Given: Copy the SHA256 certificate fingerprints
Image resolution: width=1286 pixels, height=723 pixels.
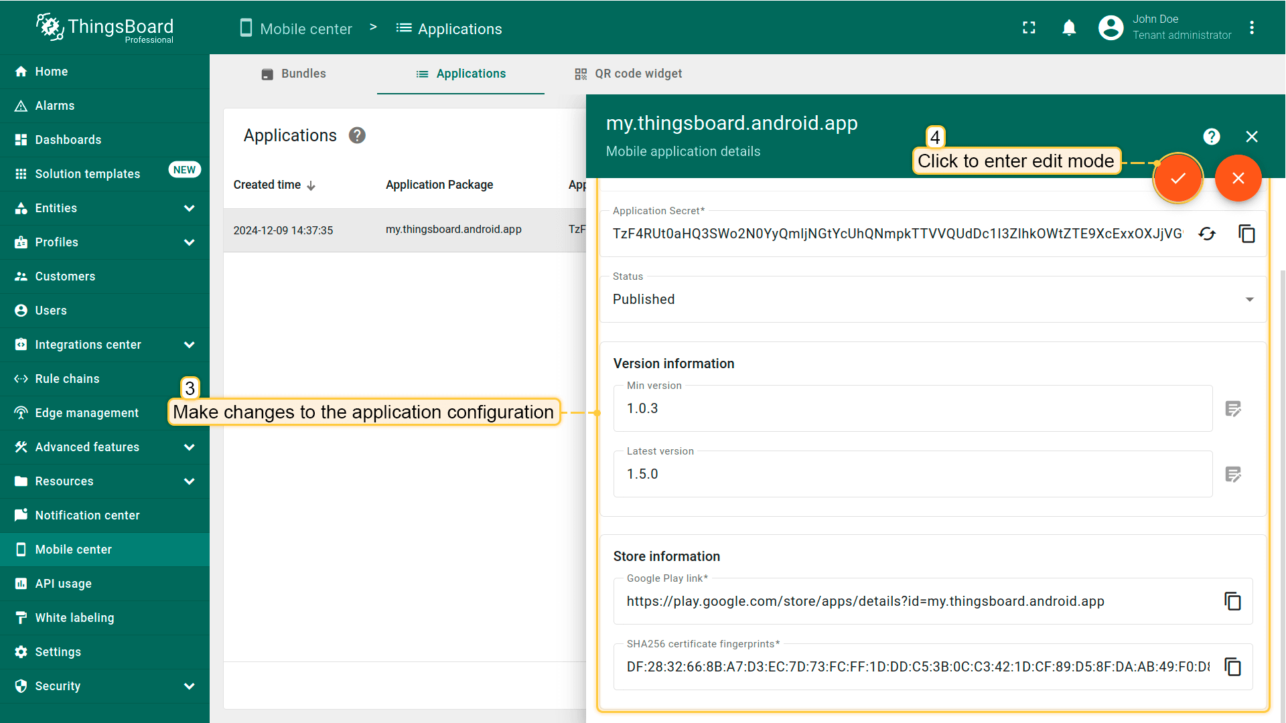Looking at the screenshot, I should click(1232, 667).
